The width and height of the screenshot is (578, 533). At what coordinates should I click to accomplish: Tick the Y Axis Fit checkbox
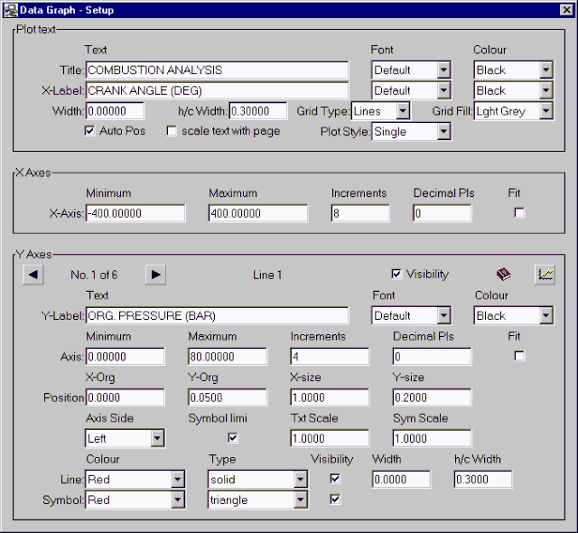tap(519, 356)
